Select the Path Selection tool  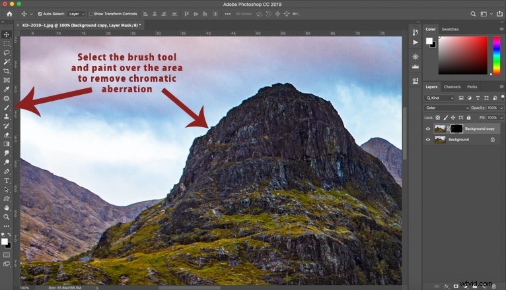[x=7, y=190]
